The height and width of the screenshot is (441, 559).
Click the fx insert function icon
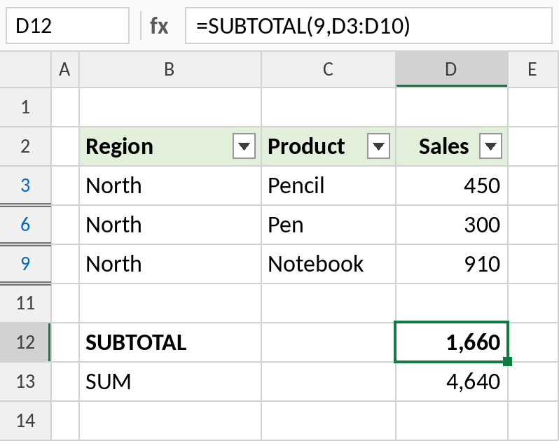click(x=158, y=26)
